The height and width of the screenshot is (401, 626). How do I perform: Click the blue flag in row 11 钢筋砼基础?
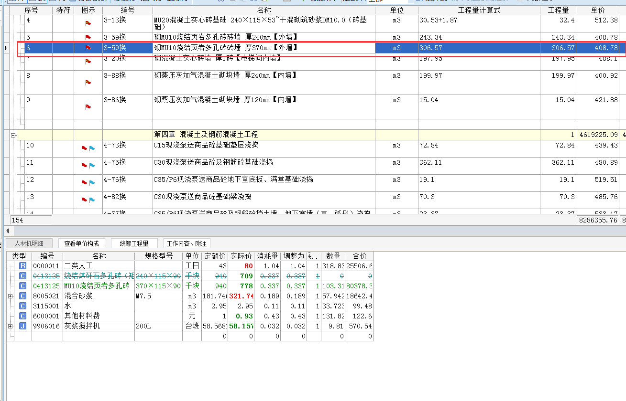92,166
